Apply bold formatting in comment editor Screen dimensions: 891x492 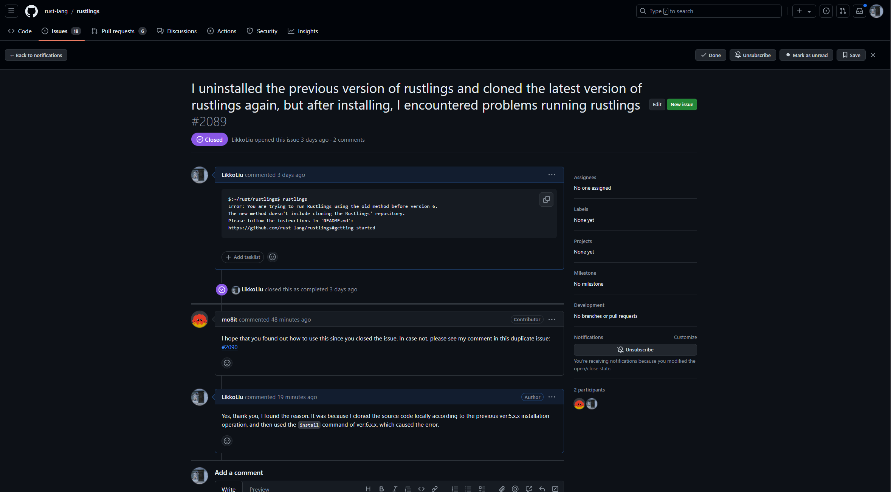(381, 489)
